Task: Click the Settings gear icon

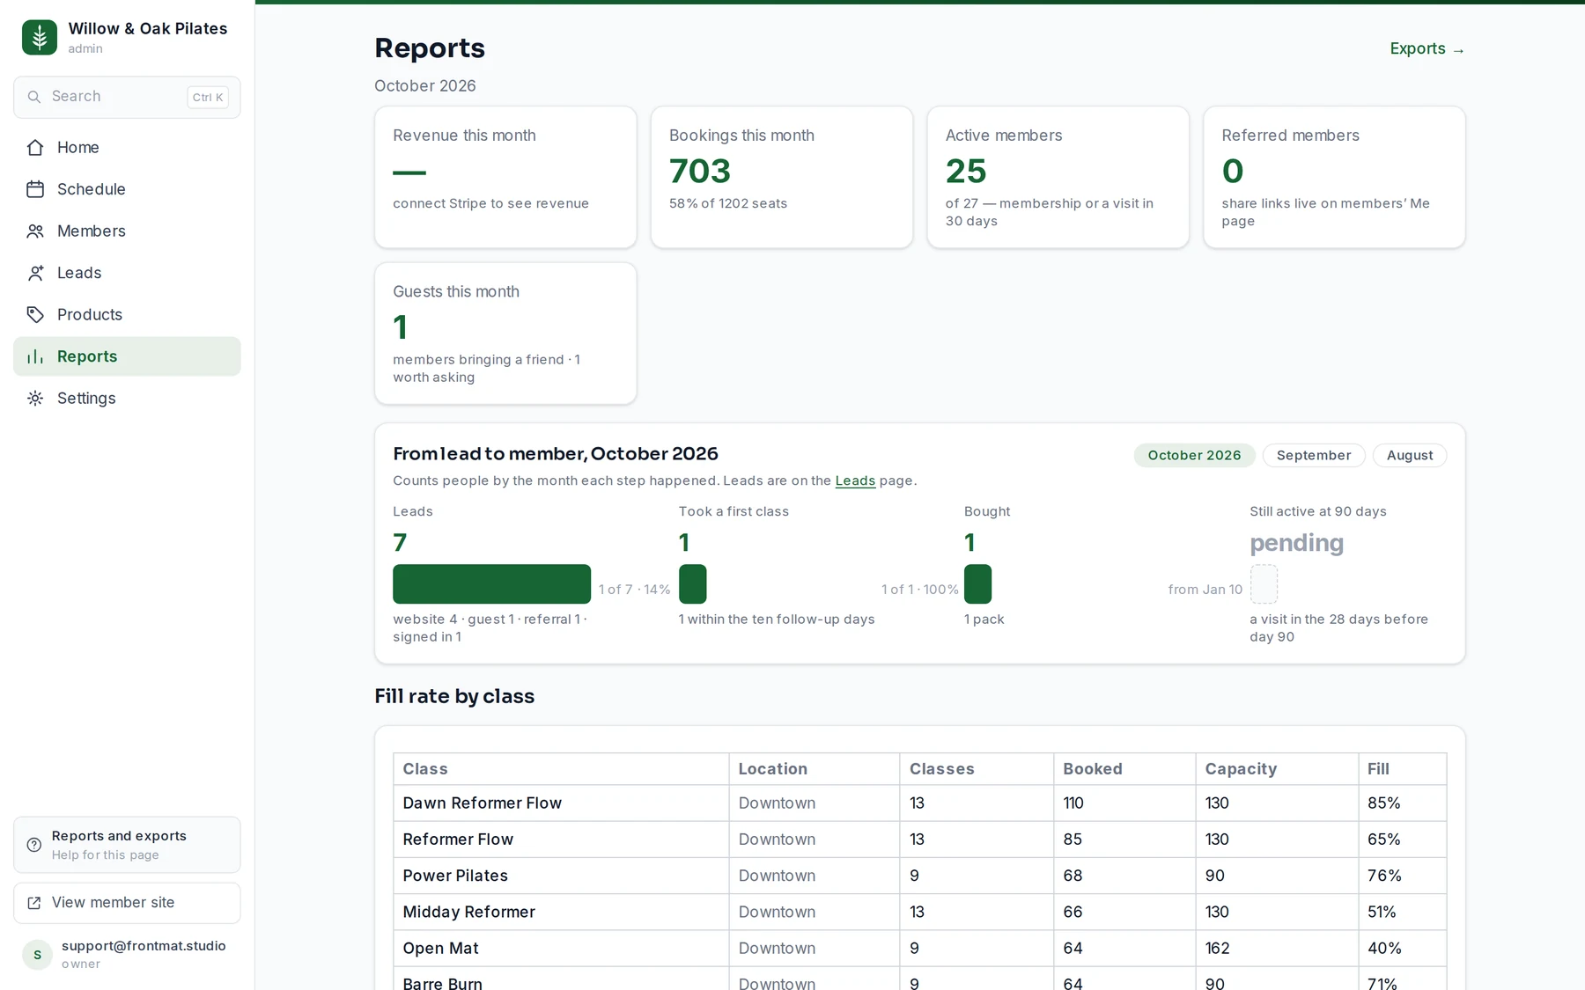Action: click(35, 399)
